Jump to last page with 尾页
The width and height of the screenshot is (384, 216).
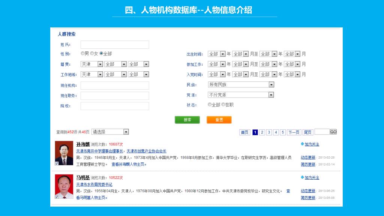point(307,132)
